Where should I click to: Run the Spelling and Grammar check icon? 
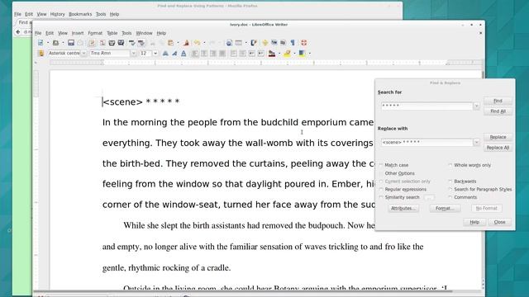(131, 43)
